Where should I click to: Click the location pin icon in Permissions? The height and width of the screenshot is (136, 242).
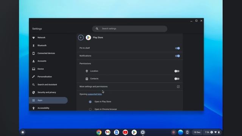87,71
